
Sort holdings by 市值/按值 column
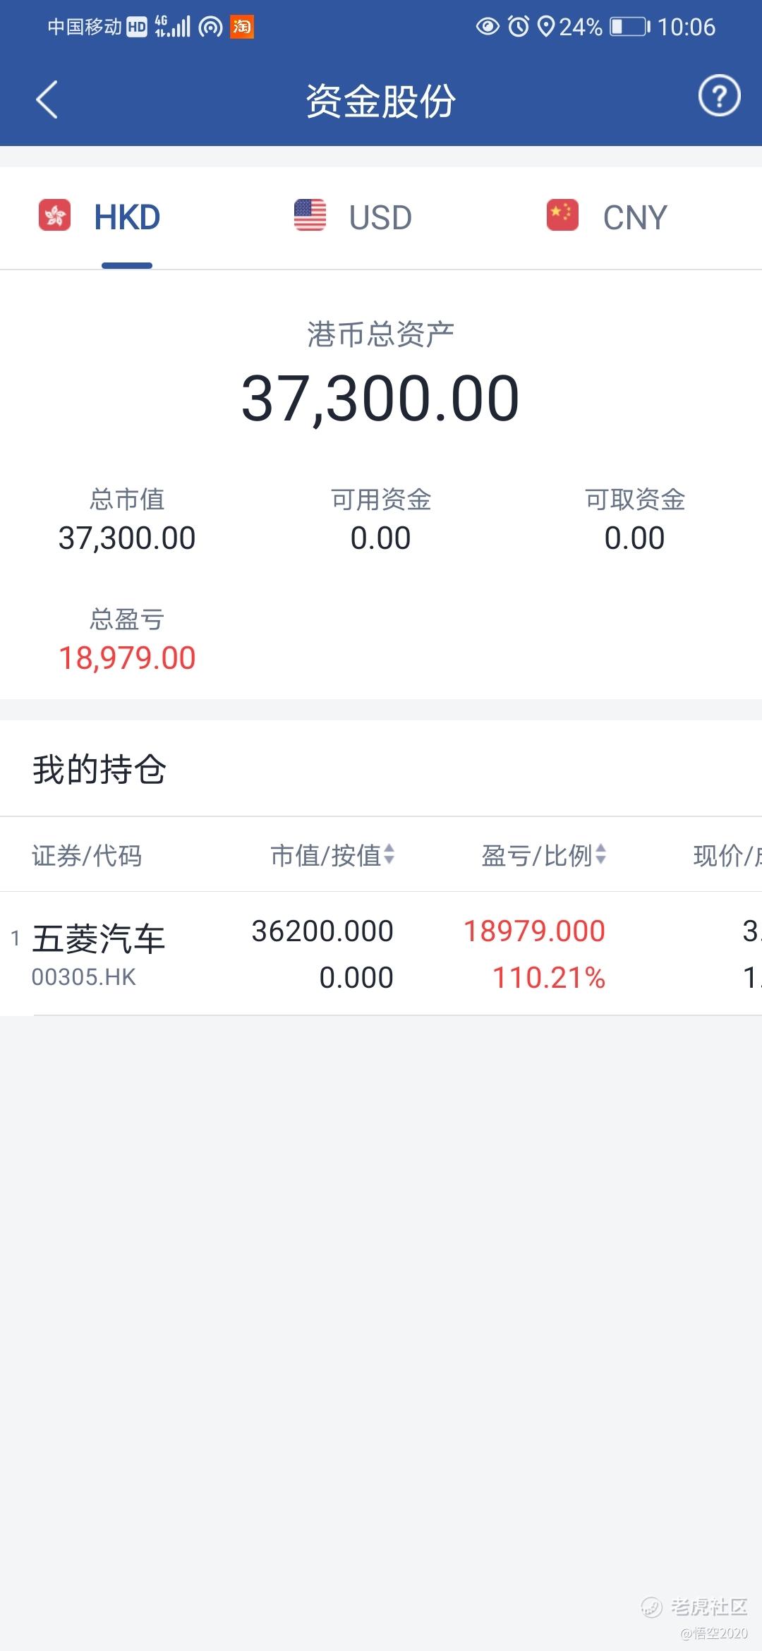pyautogui.click(x=332, y=855)
